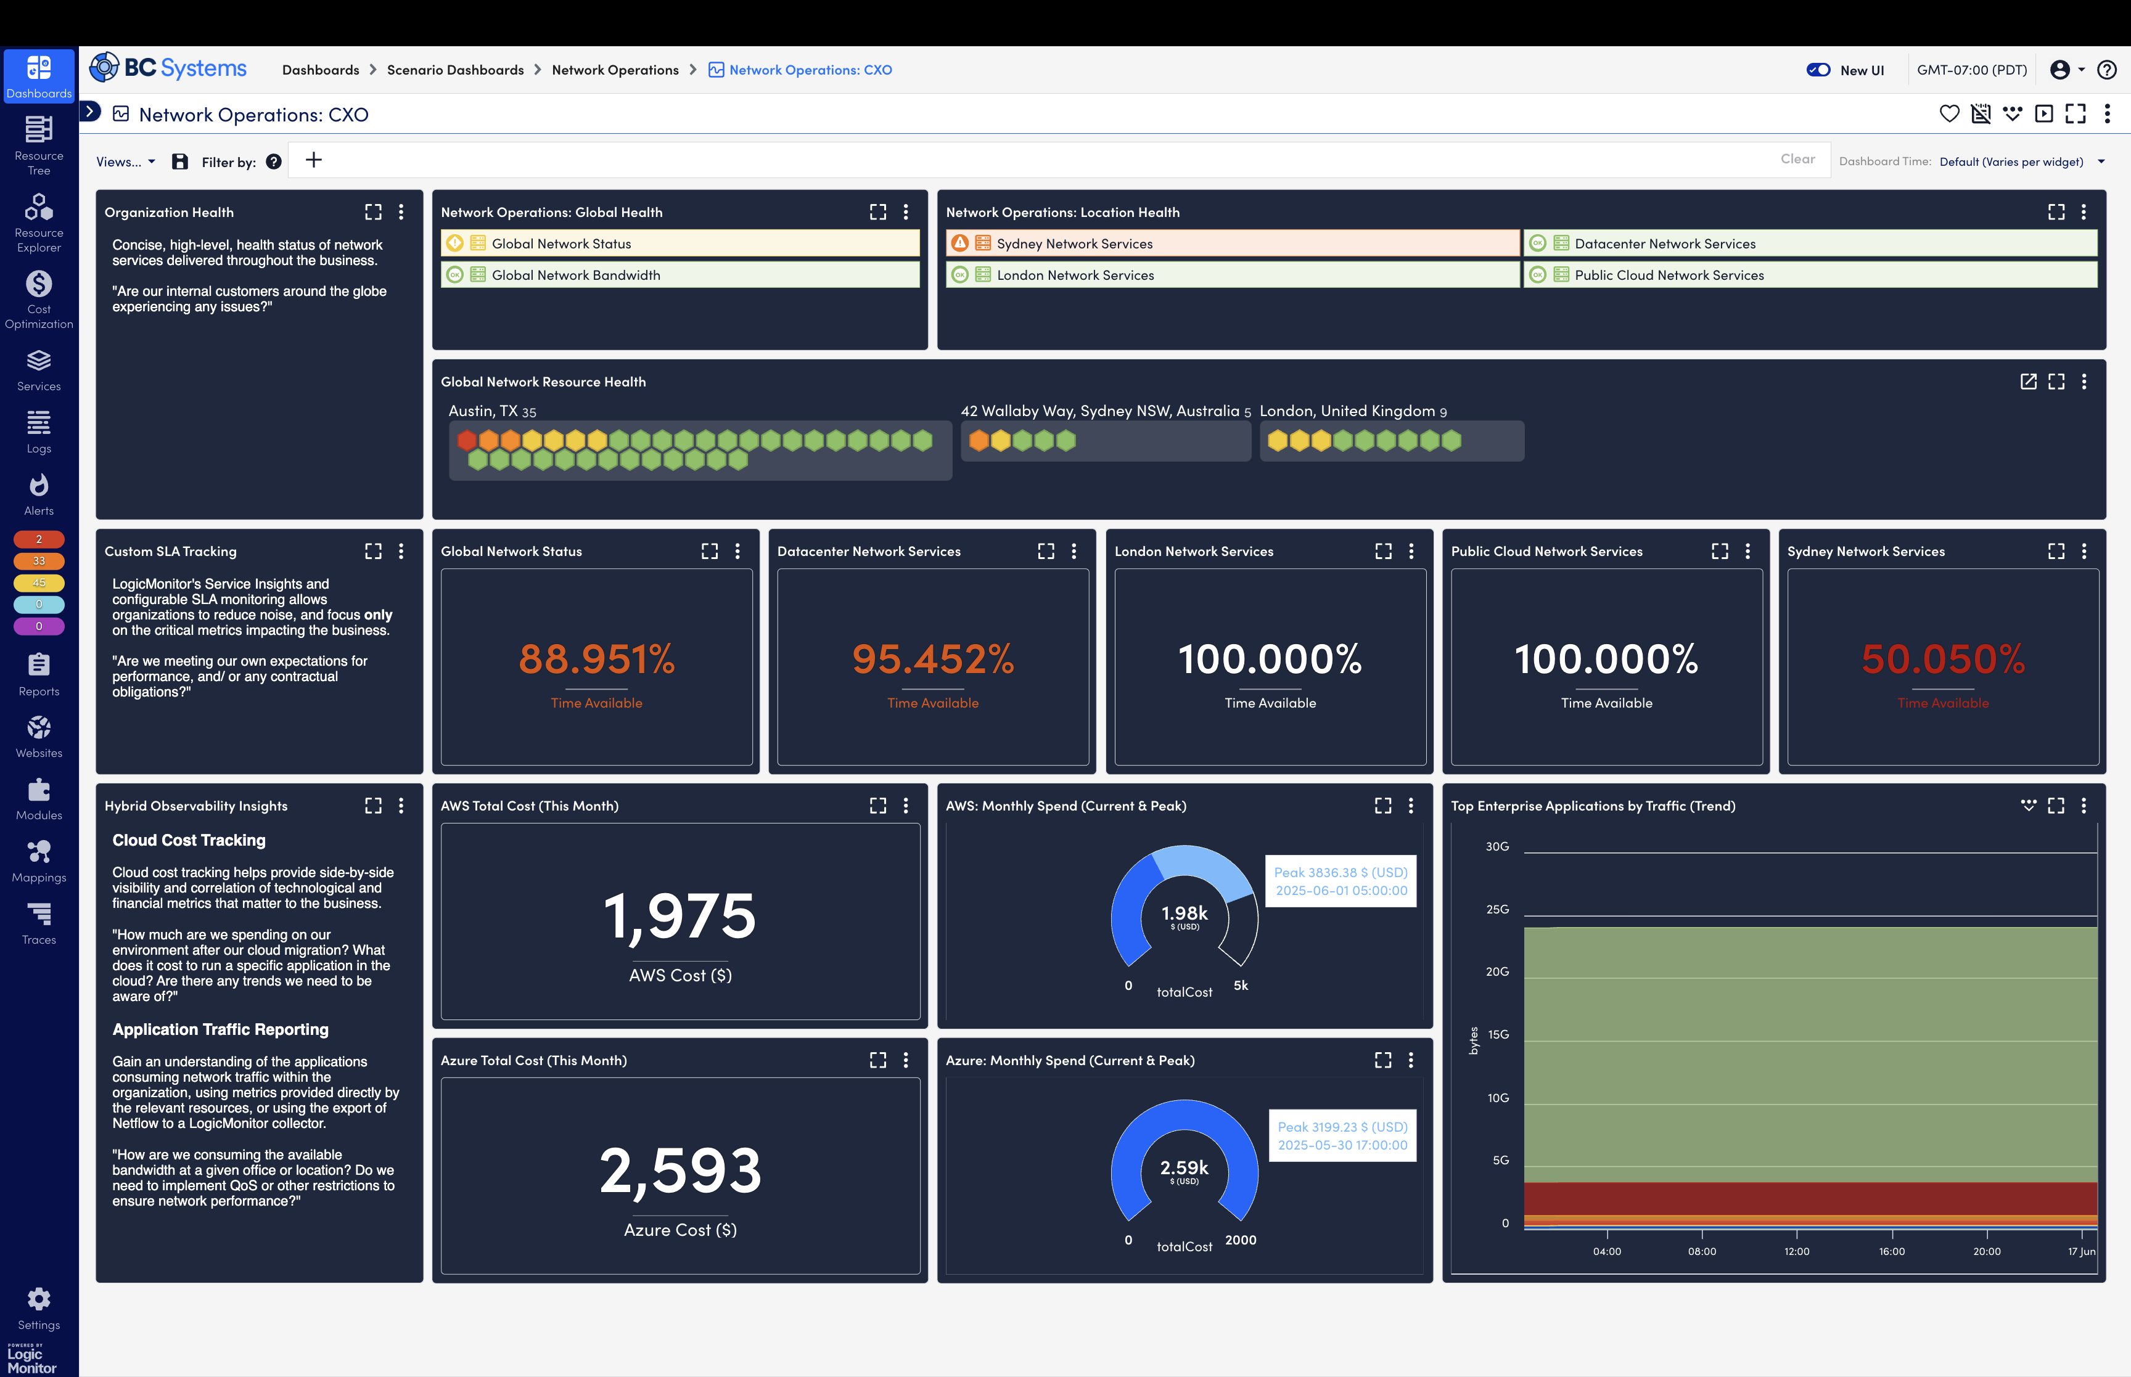Open Sydney Network Services status row
Viewport: 2131px width, 1377px height.
pyautogui.click(x=1233, y=243)
